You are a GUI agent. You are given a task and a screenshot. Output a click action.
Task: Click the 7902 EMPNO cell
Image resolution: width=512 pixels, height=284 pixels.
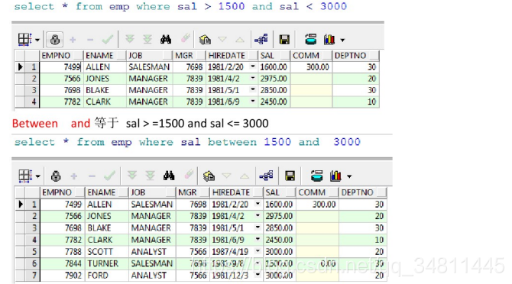(62, 275)
